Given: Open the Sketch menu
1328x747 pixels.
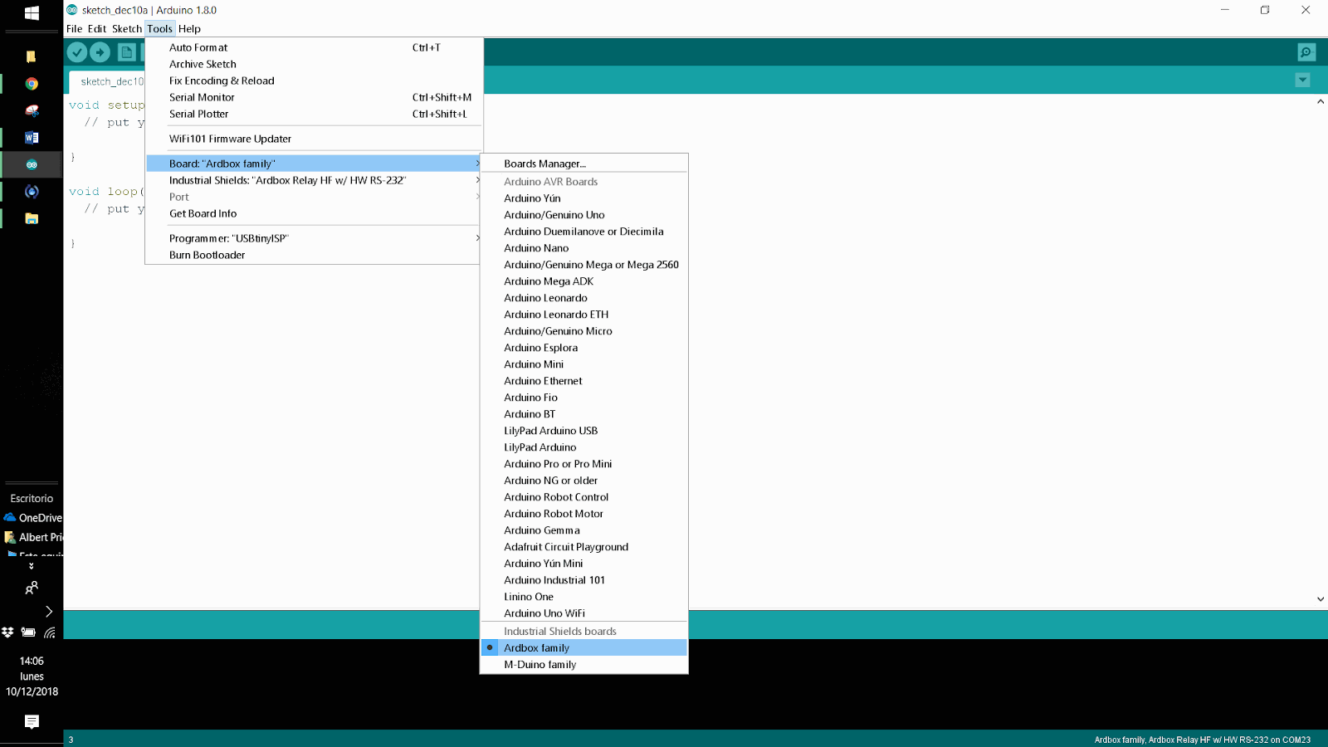Looking at the screenshot, I should tap(127, 28).
